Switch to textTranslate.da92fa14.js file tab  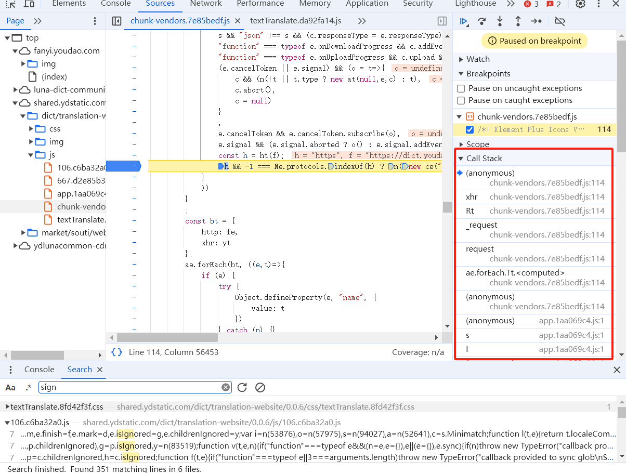coord(296,21)
